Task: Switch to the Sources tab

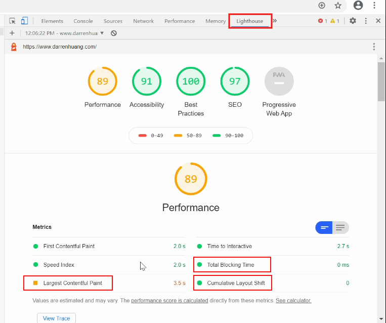Action: pyautogui.click(x=113, y=21)
